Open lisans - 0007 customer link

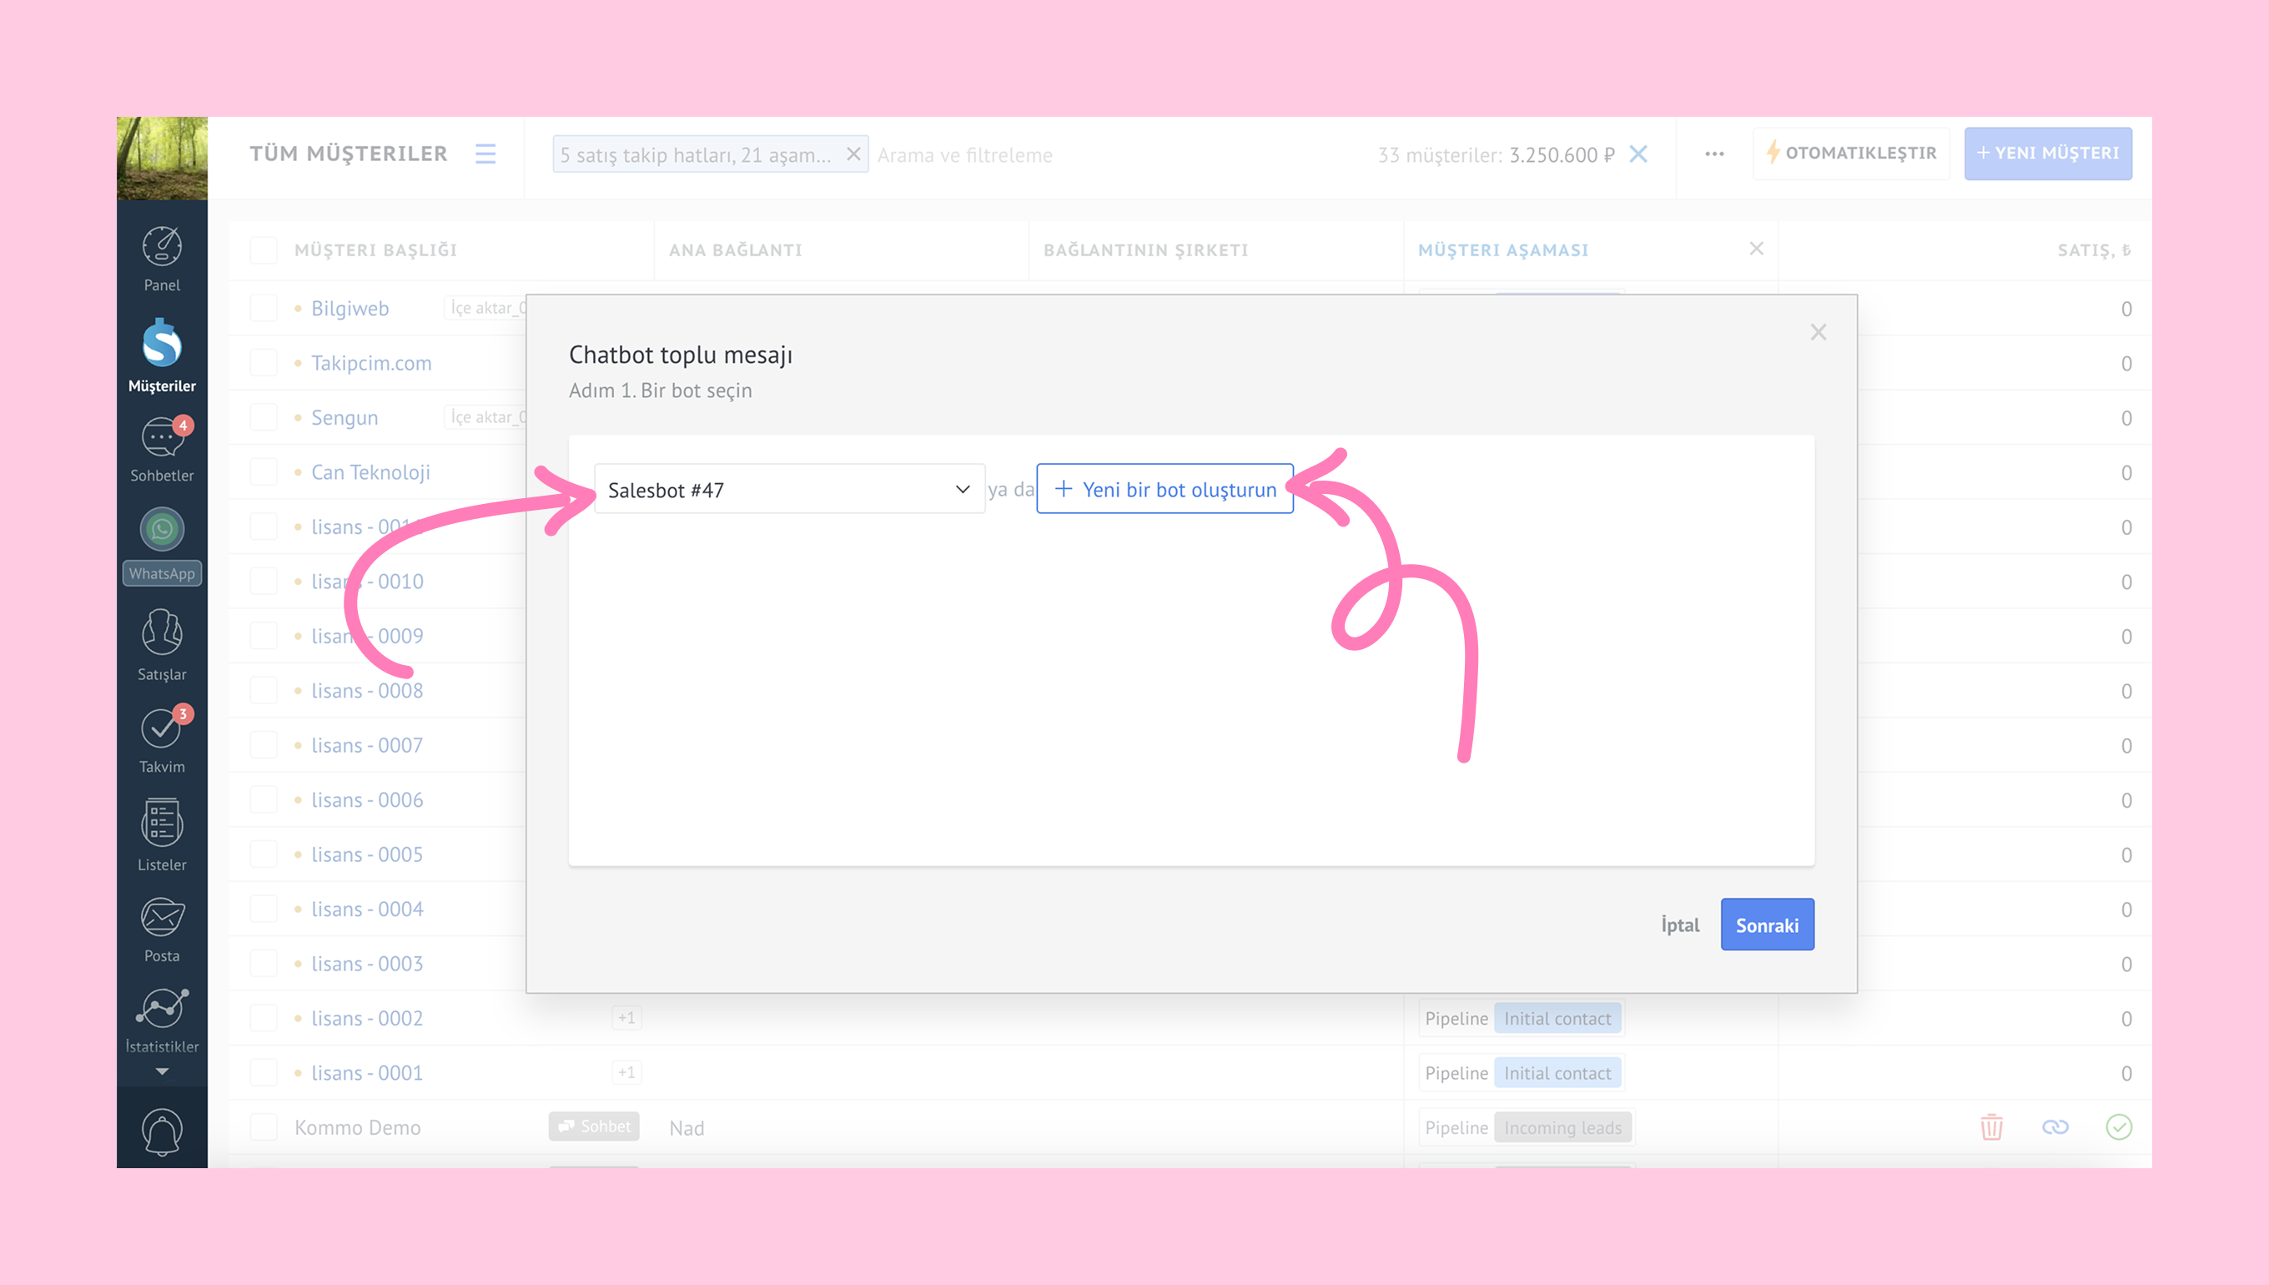[x=367, y=745]
